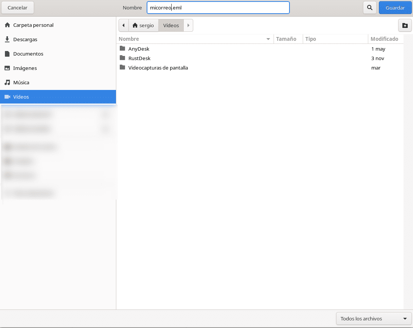This screenshot has width=413, height=328.
Task: Open the AnyDesk folder
Action: coord(138,49)
